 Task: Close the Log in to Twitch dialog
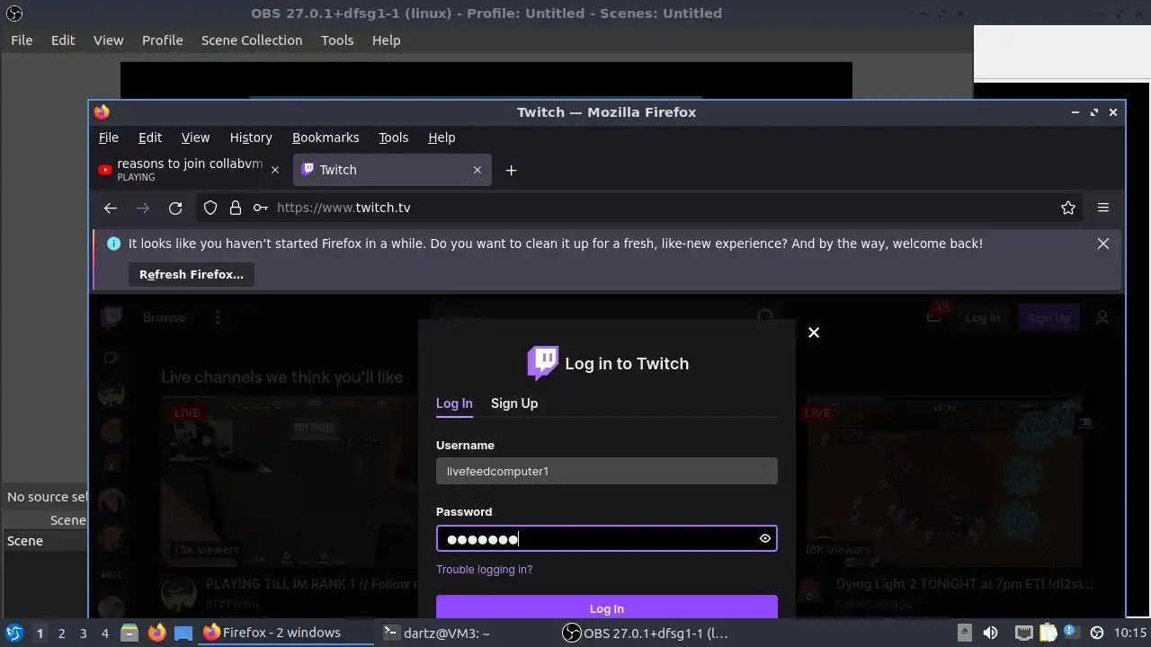pos(814,332)
